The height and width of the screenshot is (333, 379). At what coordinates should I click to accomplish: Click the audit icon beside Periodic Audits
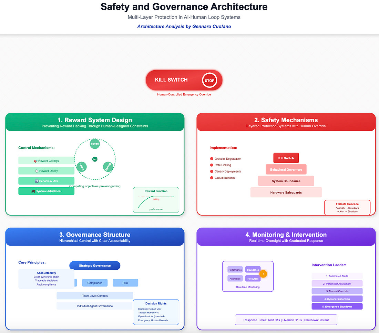[x=37, y=181]
